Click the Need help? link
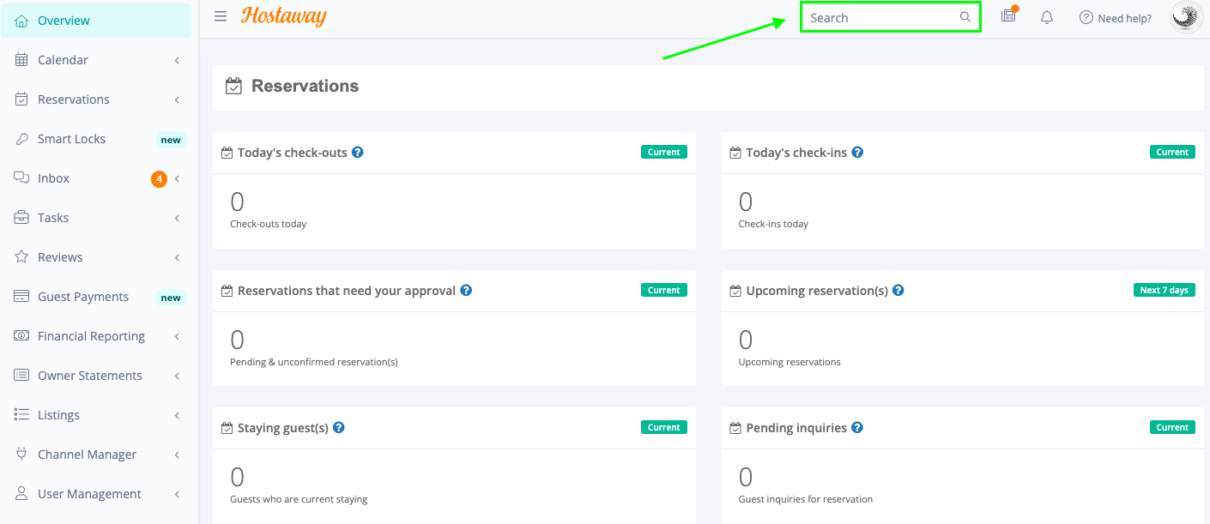 (x=1116, y=18)
